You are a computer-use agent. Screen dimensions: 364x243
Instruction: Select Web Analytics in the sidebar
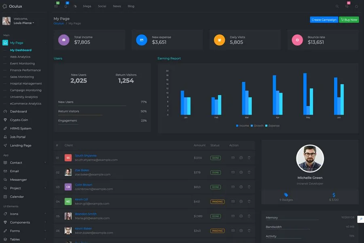point(20,57)
